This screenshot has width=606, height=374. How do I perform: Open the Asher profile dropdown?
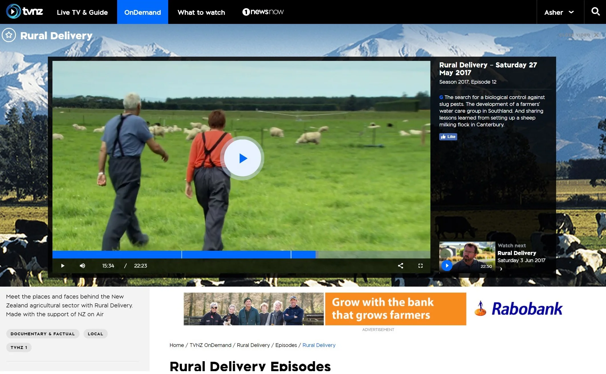point(559,12)
